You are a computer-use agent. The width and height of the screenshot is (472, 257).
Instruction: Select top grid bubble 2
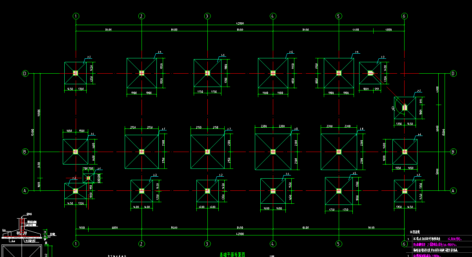(x=142, y=16)
